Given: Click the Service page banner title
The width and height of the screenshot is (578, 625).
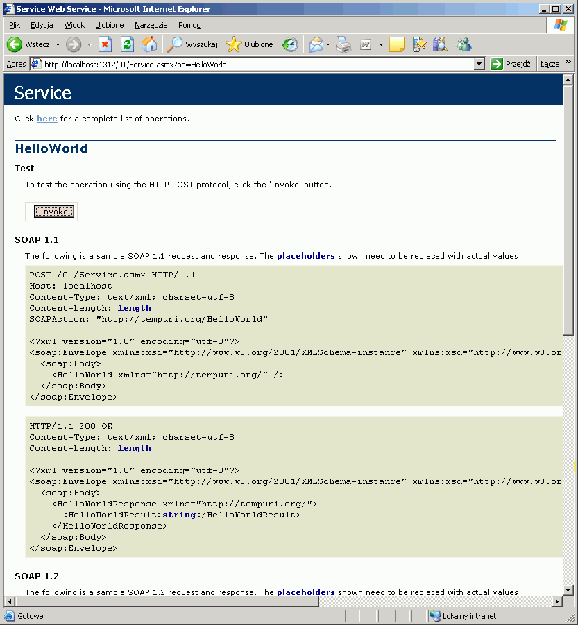Looking at the screenshot, I should pos(43,93).
